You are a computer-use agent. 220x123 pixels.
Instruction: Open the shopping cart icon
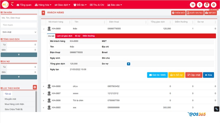click(193, 5)
